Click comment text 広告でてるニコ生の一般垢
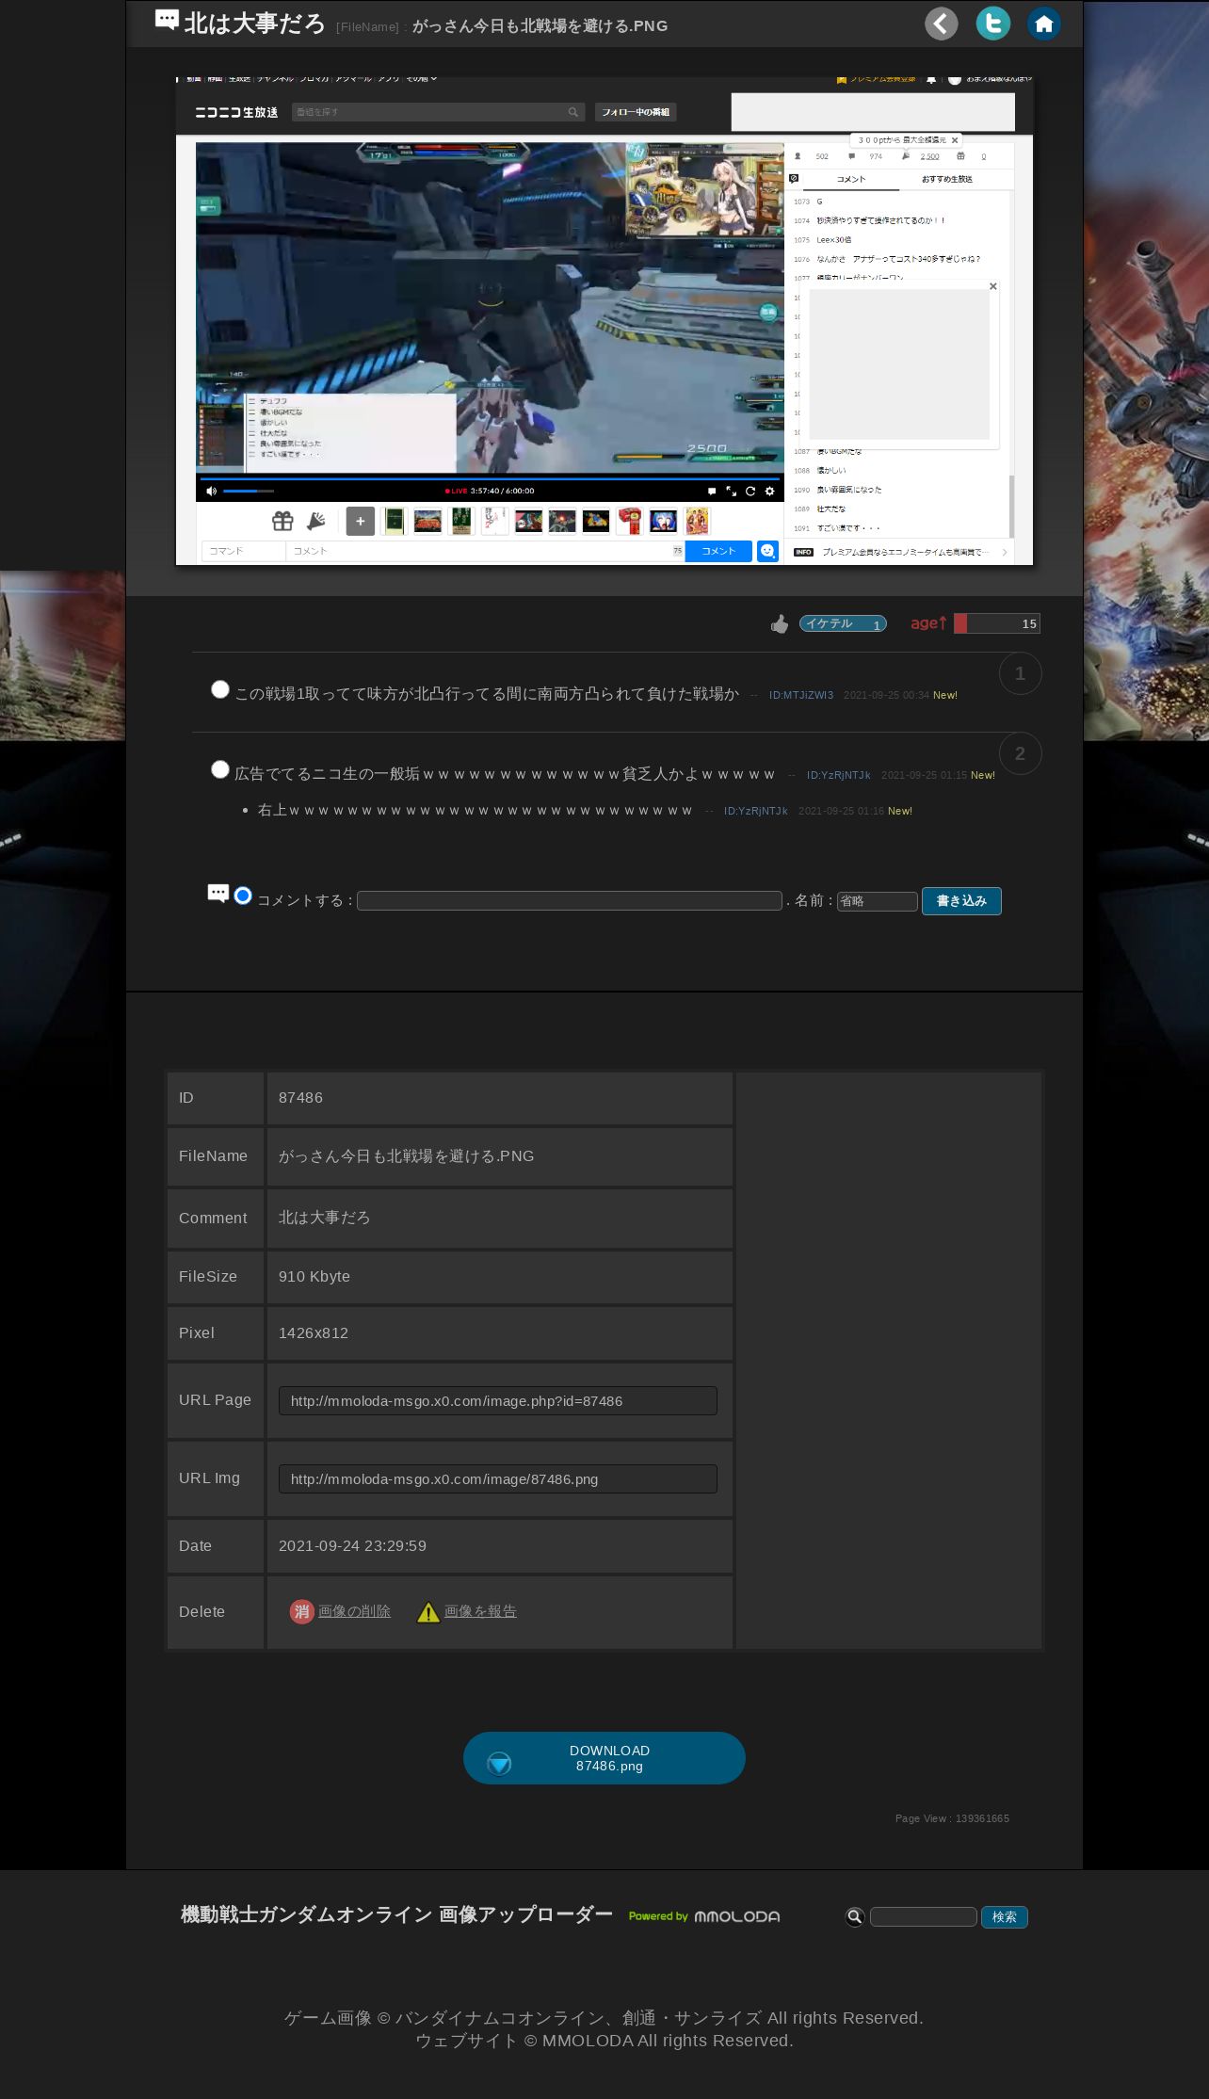The width and height of the screenshot is (1209, 2099). pos(505,774)
